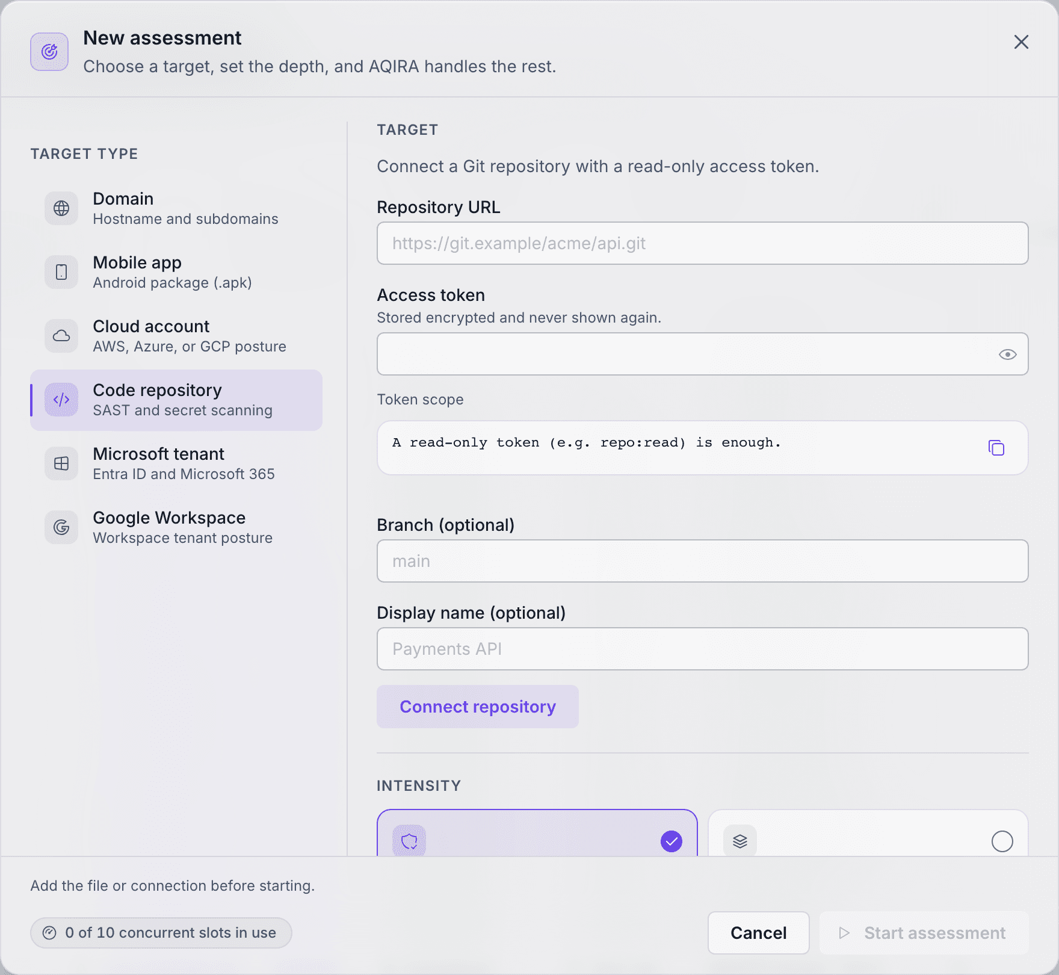Screen dimensions: 1059x975
Task: Click the Google Workspace G icon
Action: pyautogui.click(x=61, y=527)
